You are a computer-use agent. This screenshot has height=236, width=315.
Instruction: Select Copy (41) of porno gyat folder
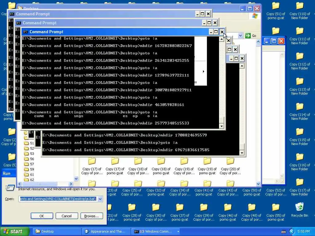tap(204, 192)
